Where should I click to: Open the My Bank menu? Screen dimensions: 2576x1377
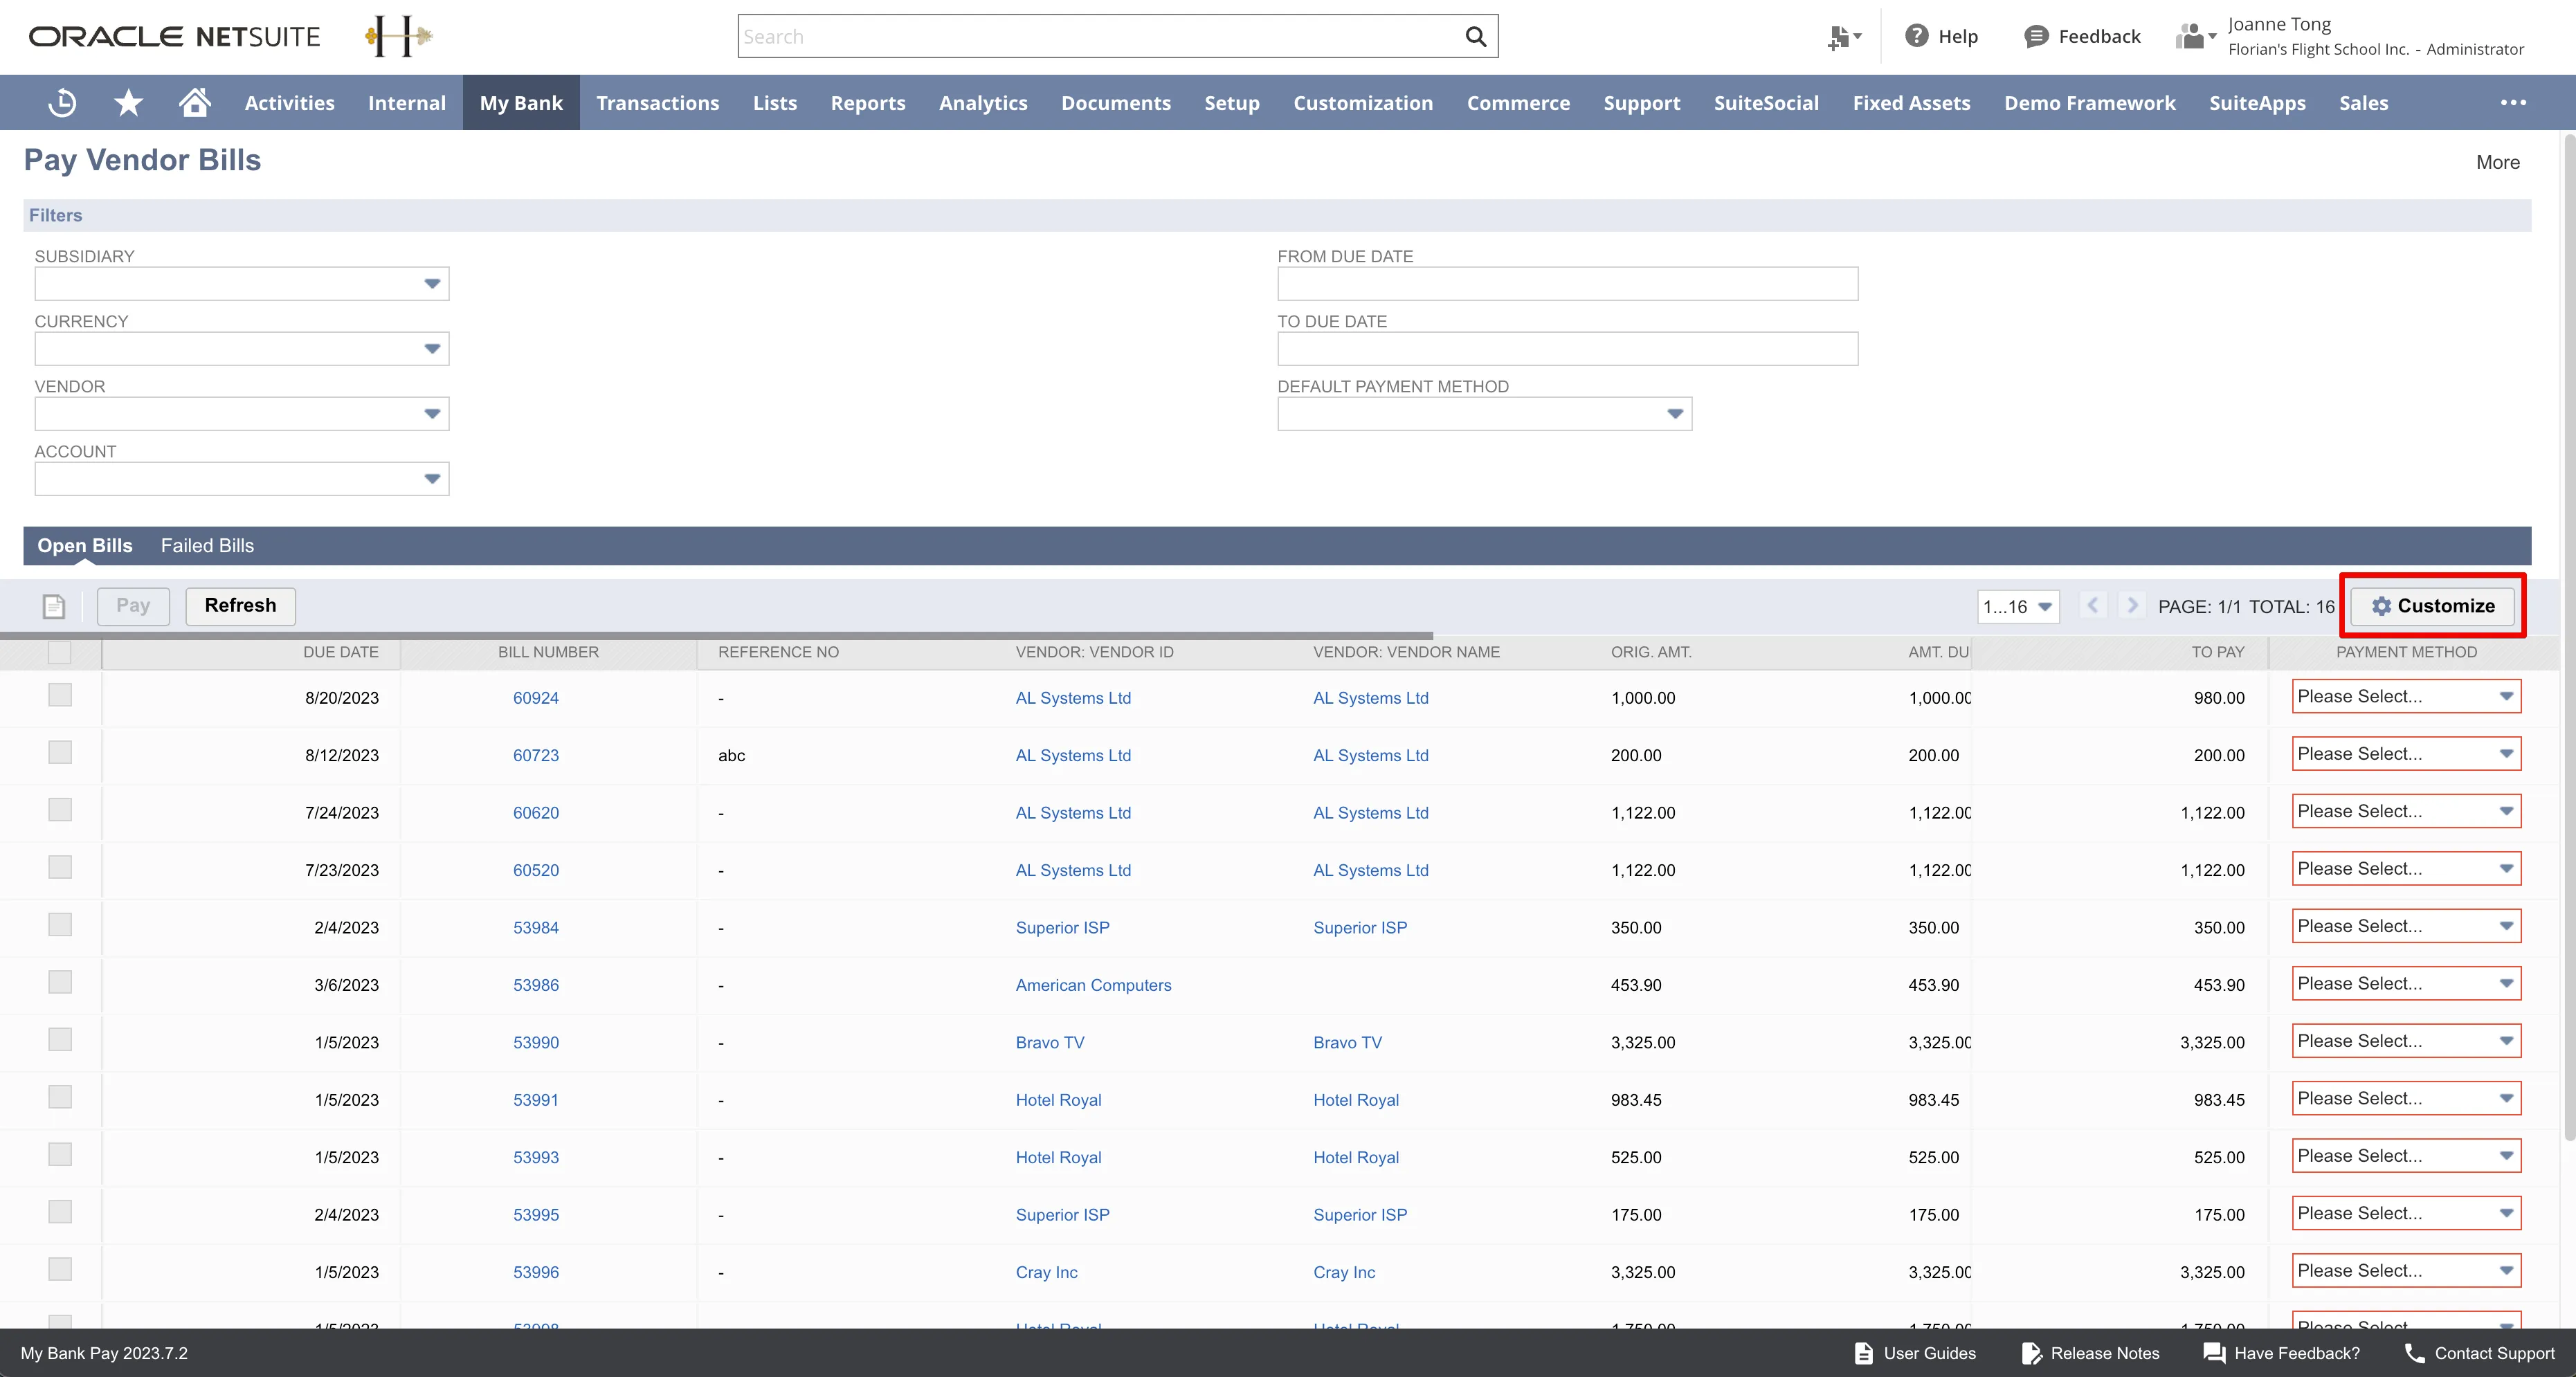pyautogui.click(x=521, y=103)
